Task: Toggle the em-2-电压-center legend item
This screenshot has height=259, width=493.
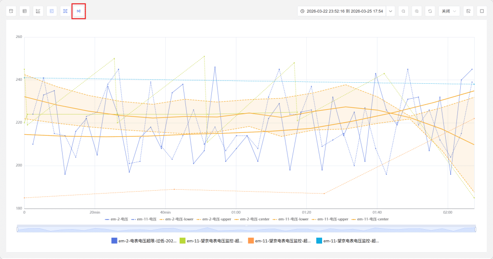Action: pos(252,219)
